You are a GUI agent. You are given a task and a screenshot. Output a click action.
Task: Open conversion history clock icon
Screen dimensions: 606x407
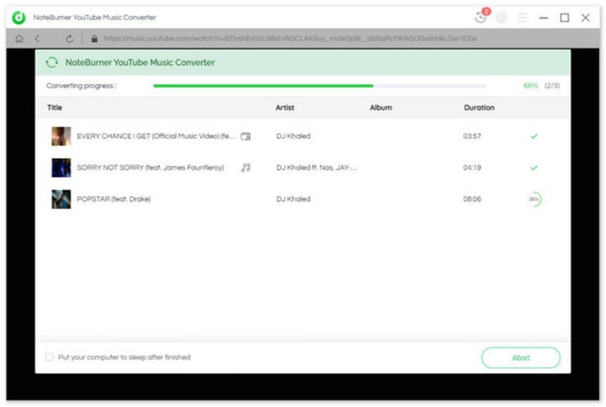tap(481, 18)
